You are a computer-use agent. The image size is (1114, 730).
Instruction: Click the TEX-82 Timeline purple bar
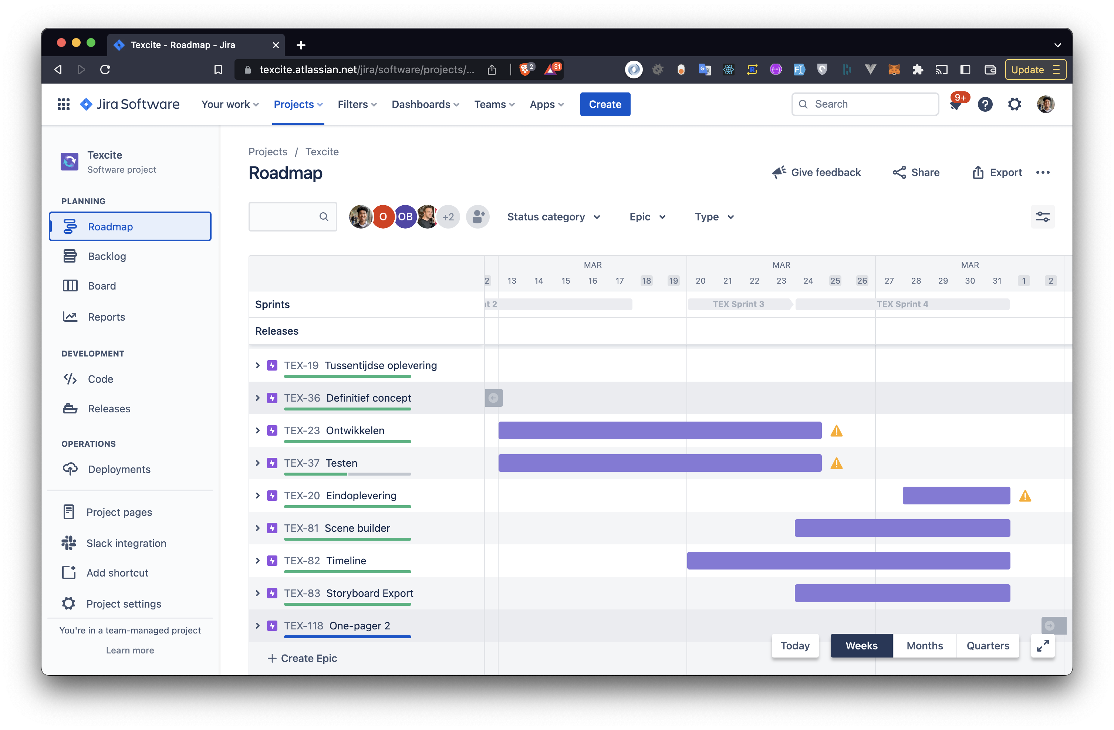click(848, 561)
